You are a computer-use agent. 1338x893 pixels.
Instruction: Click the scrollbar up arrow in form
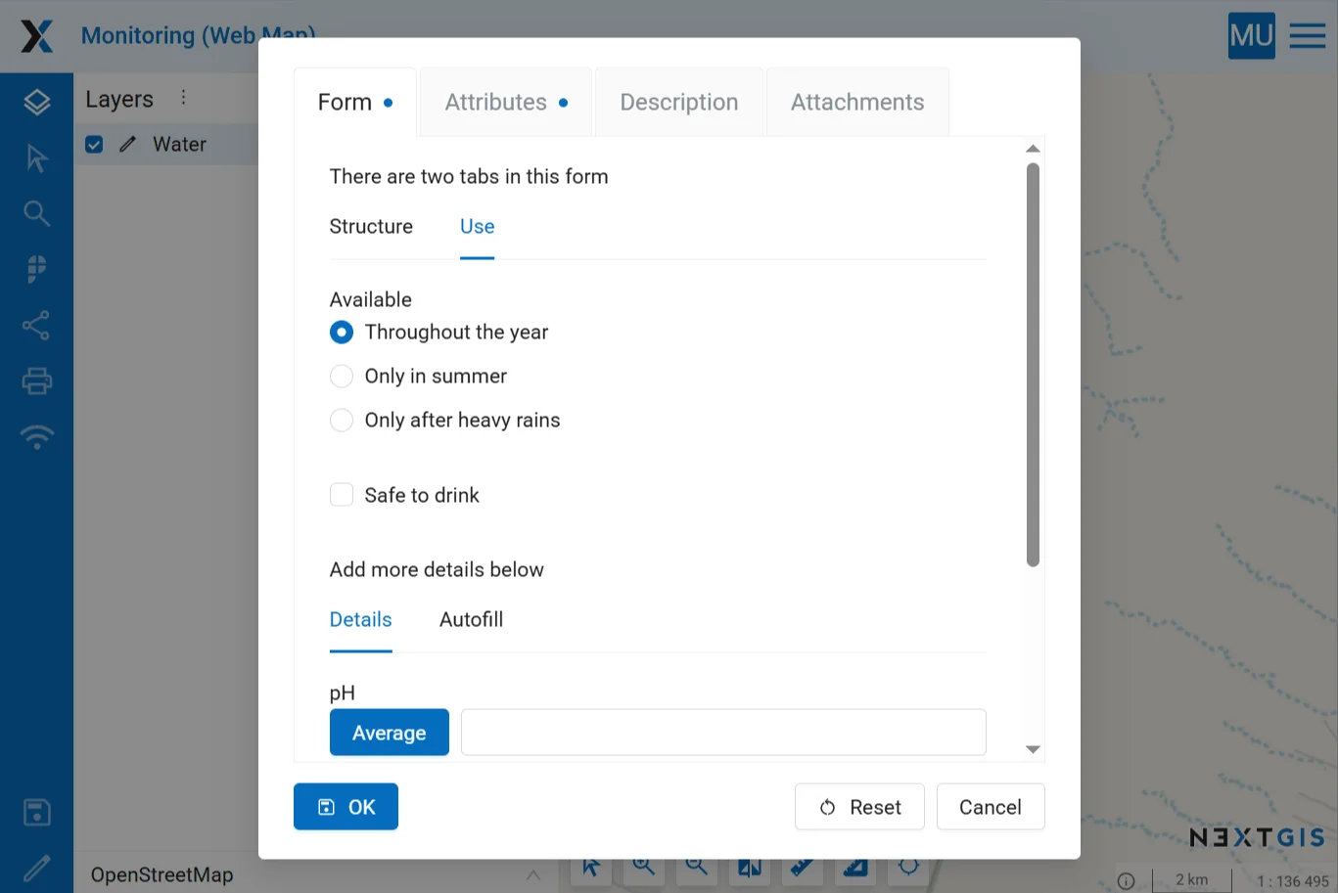1033,149
